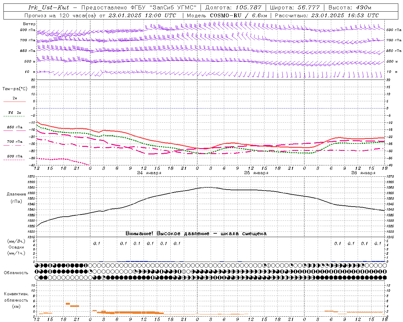
Task: Click the "Давление" pressure panel label
Action: point(16,194)
